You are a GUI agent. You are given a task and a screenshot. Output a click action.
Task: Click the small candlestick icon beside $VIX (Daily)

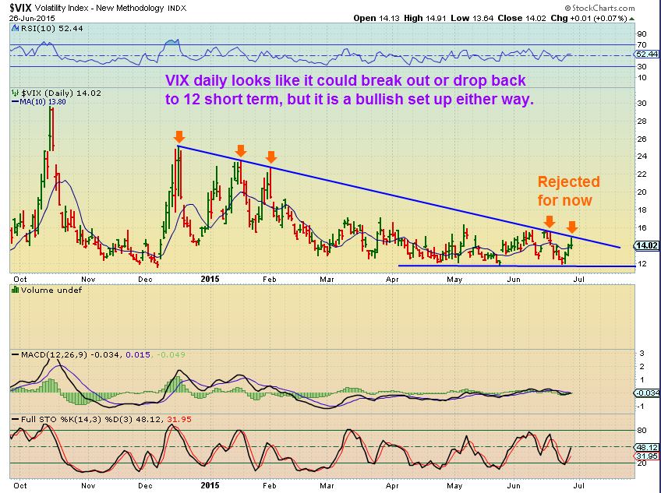pos(14,92)
